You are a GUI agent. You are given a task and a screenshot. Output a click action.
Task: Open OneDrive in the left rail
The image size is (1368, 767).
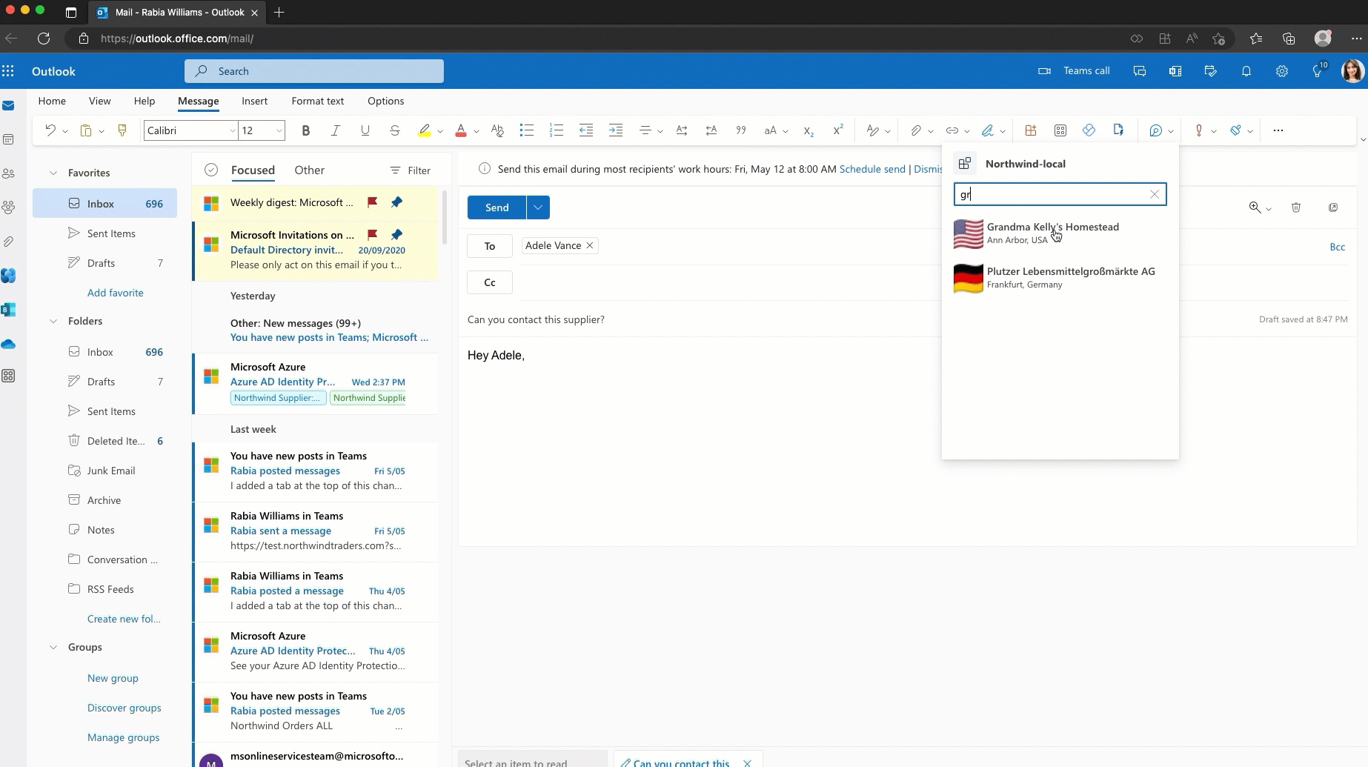click(8, 344)
